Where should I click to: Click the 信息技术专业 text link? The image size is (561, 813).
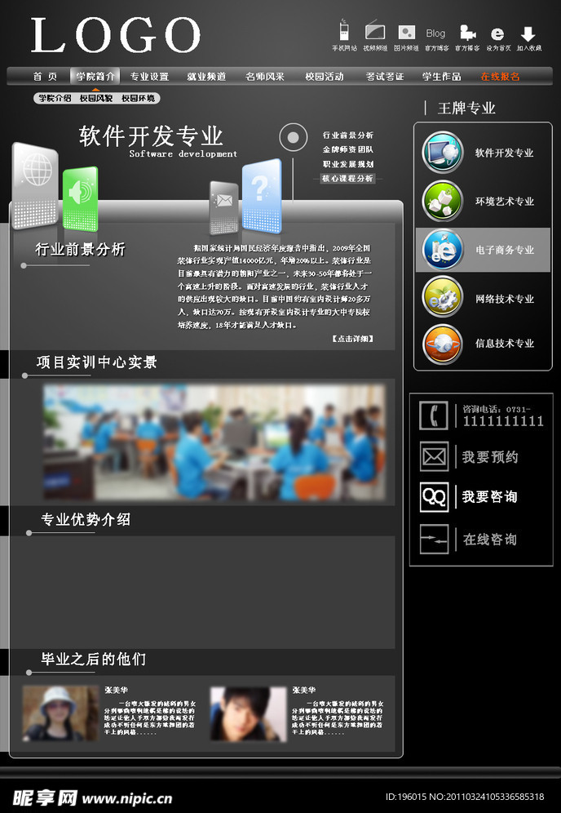coord(505,344)
